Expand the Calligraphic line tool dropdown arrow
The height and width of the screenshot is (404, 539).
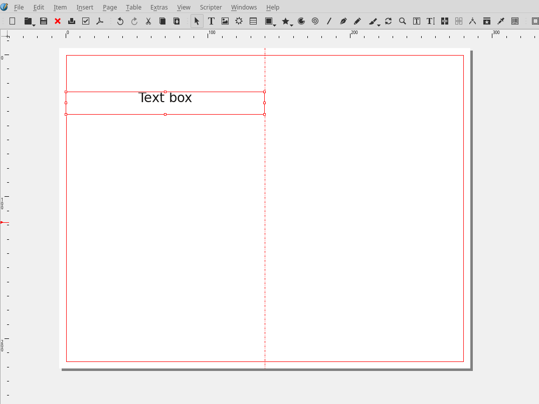(x=379, y=25)
